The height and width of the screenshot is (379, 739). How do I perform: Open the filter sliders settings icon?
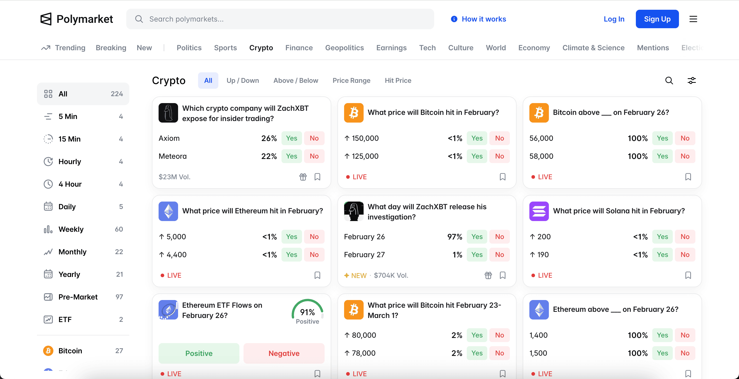pyautogui.click(x=692, y=81)
